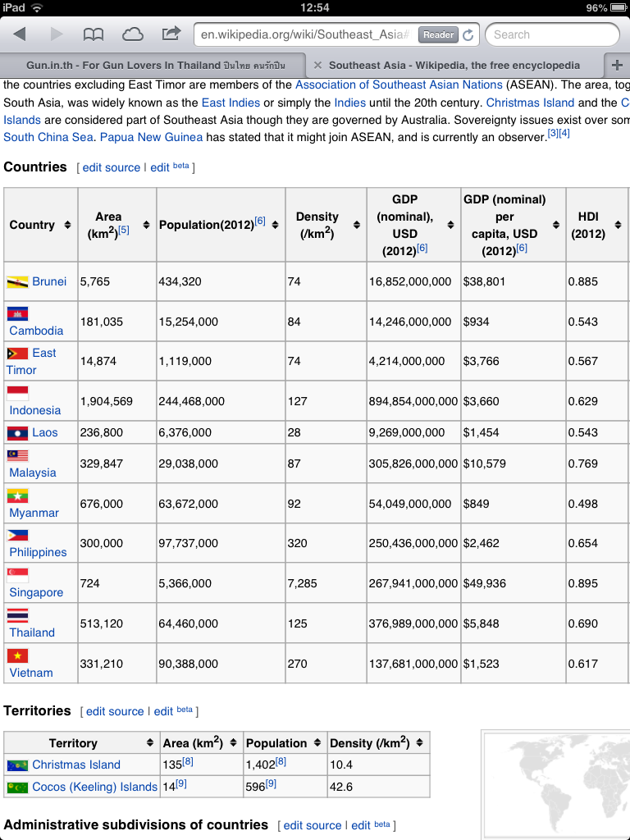Image resolution: width=630 pixels, height=840 pixels.
Task: Sort countries table by Area column
Action: coord(146,225)
